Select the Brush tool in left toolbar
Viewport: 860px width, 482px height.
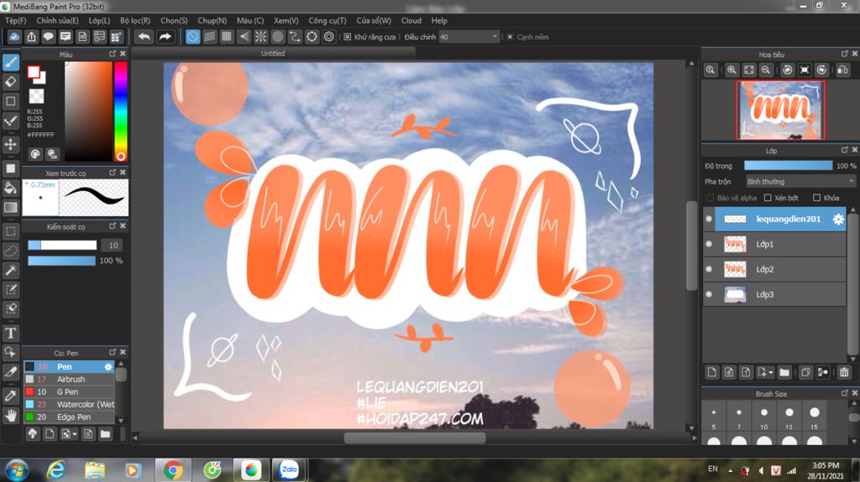pos(10,62)
